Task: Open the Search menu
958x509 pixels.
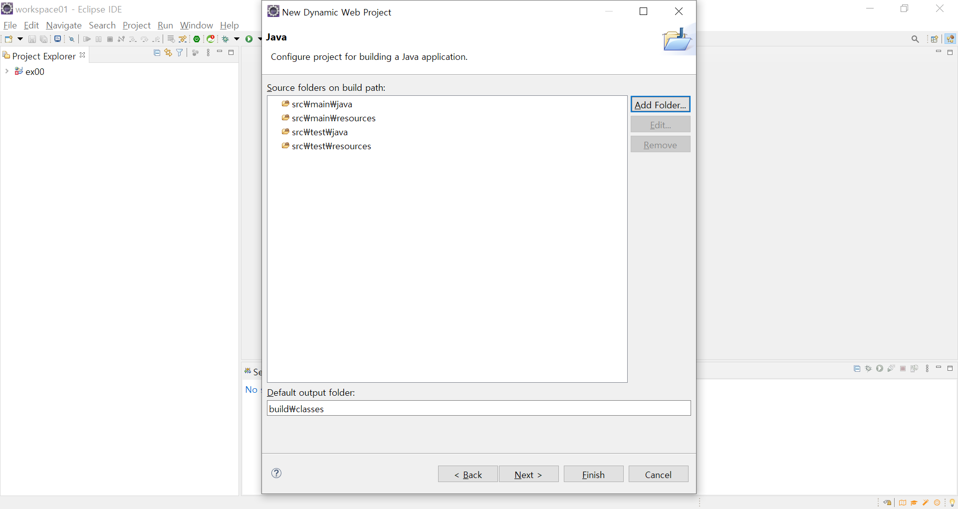Action: pos(102,25)
